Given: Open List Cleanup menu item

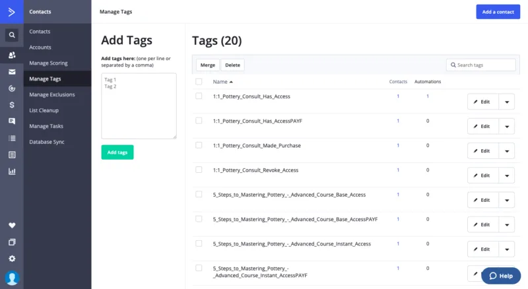Looking at the screenshot, I should pos(44,110).
